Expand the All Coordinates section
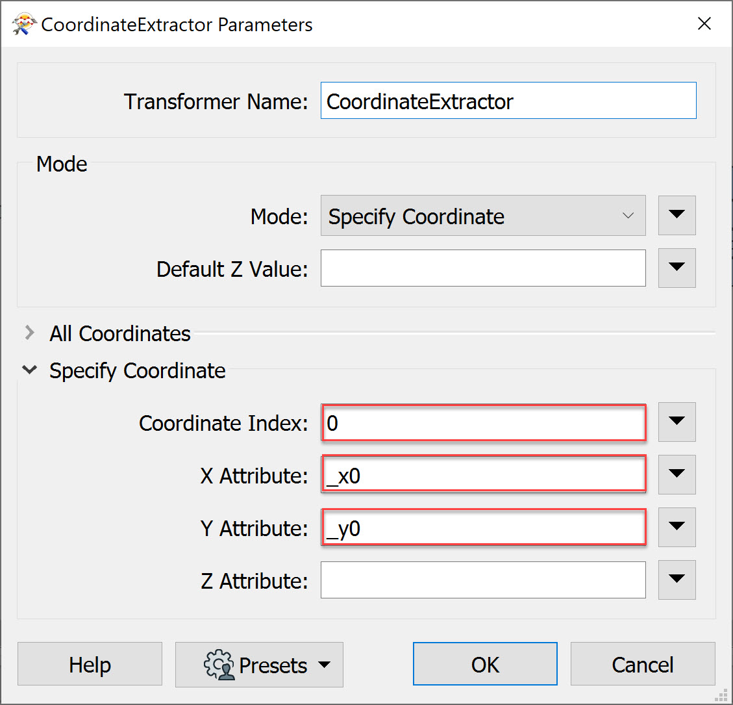Image resolution: width=733 pixels, height=705 pixels. (x=29, y=333)
